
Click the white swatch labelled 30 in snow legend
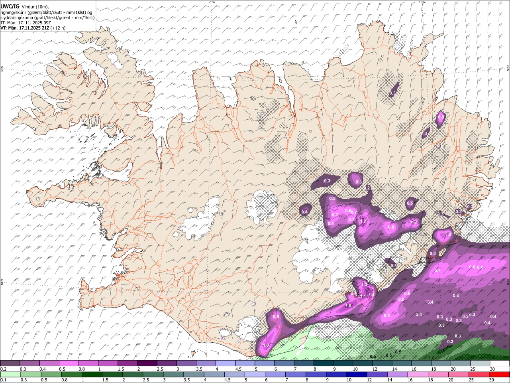499,363
